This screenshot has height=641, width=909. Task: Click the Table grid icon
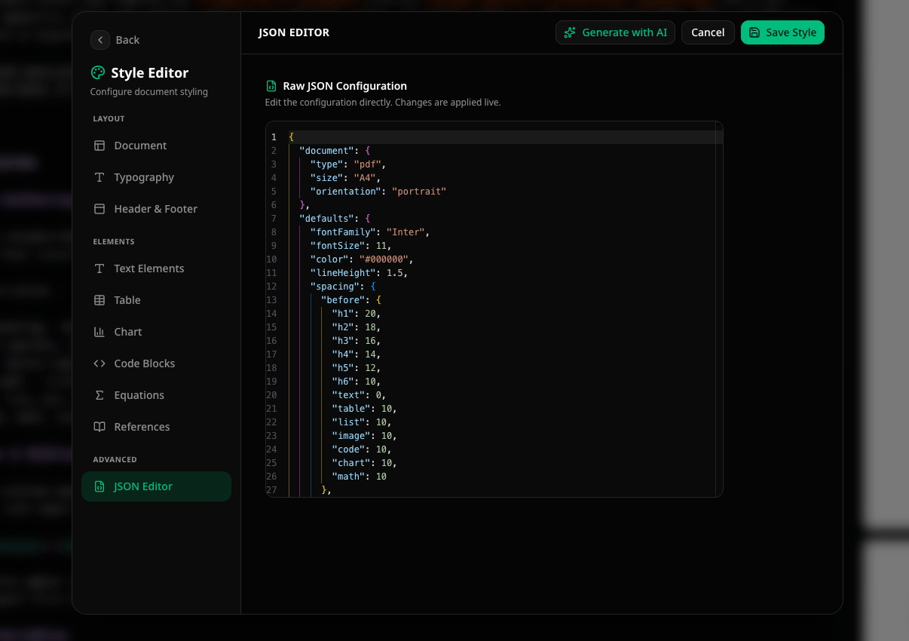99,300
